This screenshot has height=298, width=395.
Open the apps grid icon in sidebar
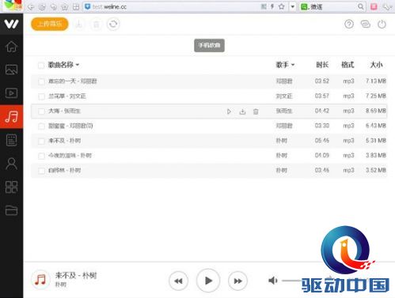click(11, 187)
